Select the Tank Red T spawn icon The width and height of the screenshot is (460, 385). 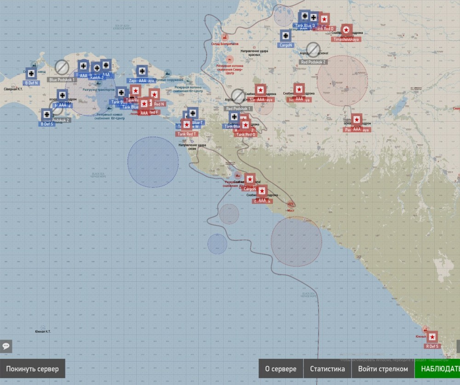(187, 125)
